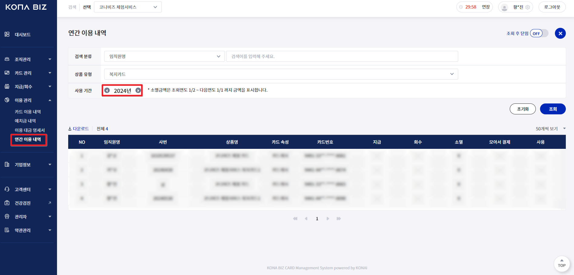
Task: Click the 모아서 결제 column header
Action: pos(500,142)
